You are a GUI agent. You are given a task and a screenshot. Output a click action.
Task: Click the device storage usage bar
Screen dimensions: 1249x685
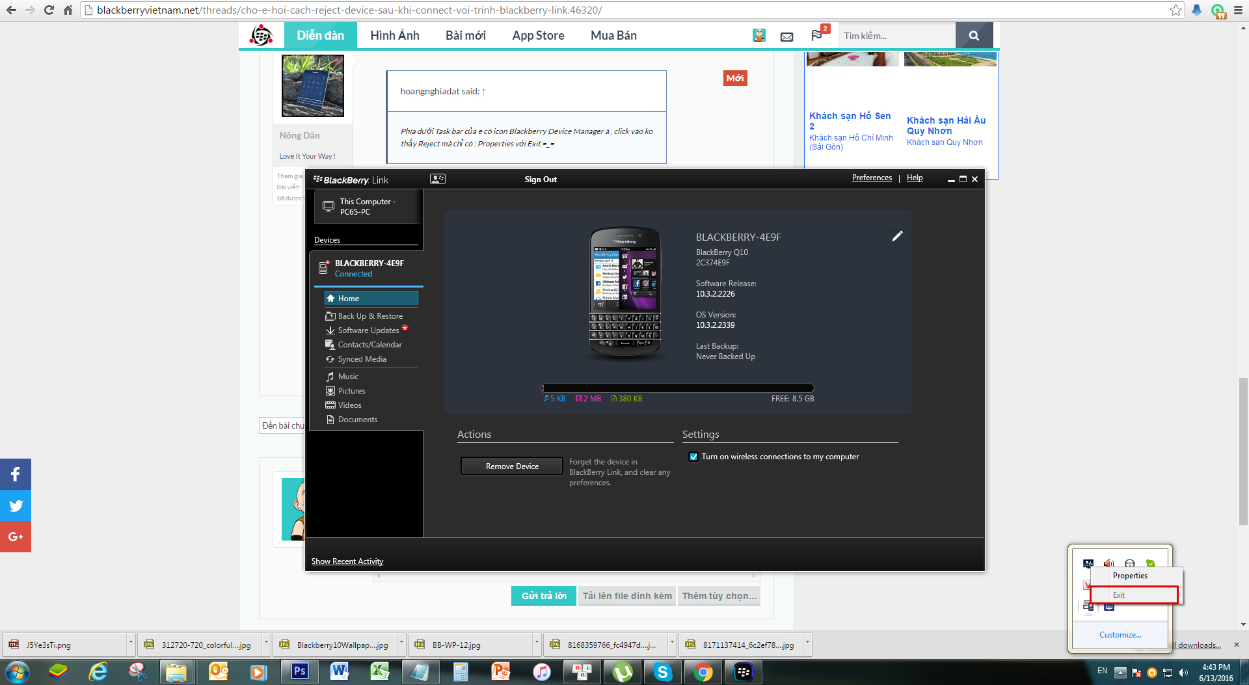[x=678, y=388]
